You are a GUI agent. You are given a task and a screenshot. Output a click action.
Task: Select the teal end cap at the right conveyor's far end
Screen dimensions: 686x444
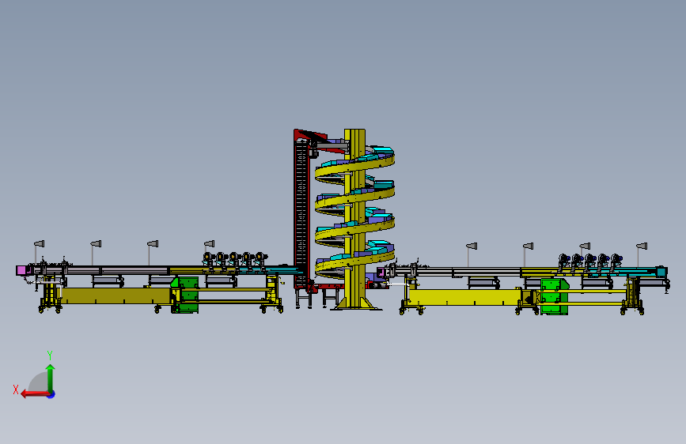click(x=661, y=273)
